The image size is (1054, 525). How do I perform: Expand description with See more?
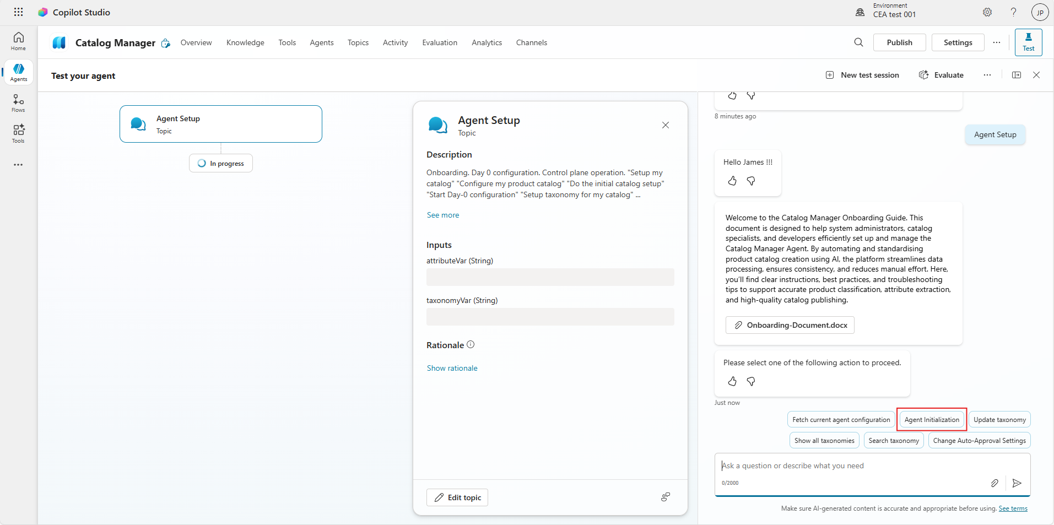(x=443, y=215)
